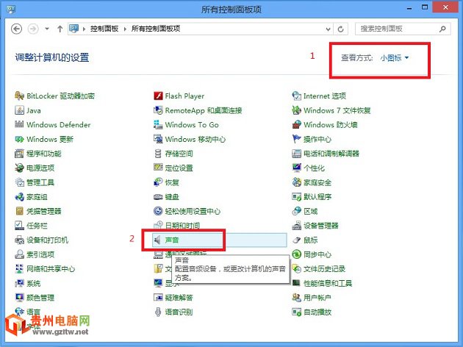Open 电话和调制解调器 icon
Image resolution: width=463 pixels, height=347 pixels.
point(296,153)
